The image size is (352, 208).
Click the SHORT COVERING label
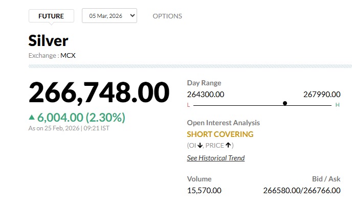(x=220, y=134)
